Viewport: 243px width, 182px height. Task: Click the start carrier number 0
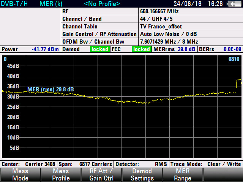pyautogui.click(x=5, y=59)
